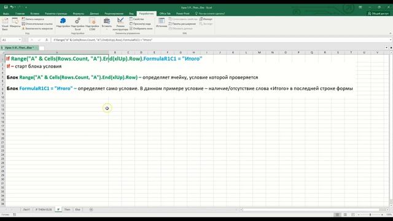
Task: Open the File (Файл) tab
Action: (6, 14)
